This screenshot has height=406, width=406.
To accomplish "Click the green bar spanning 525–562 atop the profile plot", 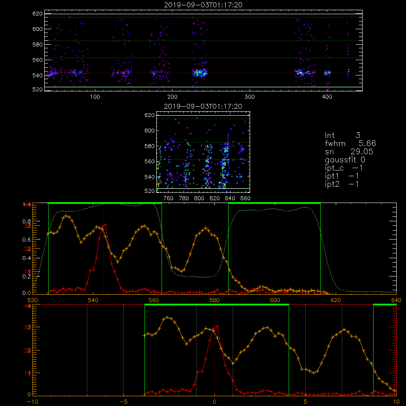I will tap(105, 203).
